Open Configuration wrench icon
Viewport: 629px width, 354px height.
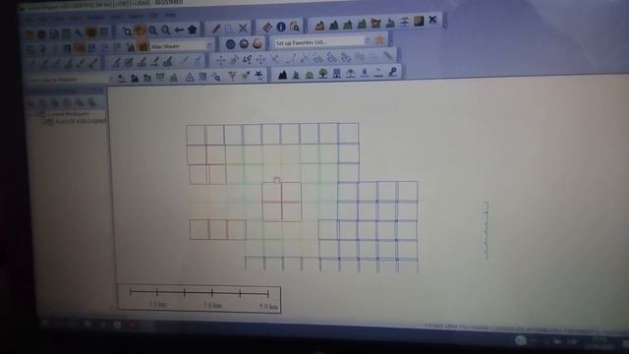pyautogui.click(x=79, y=33)
